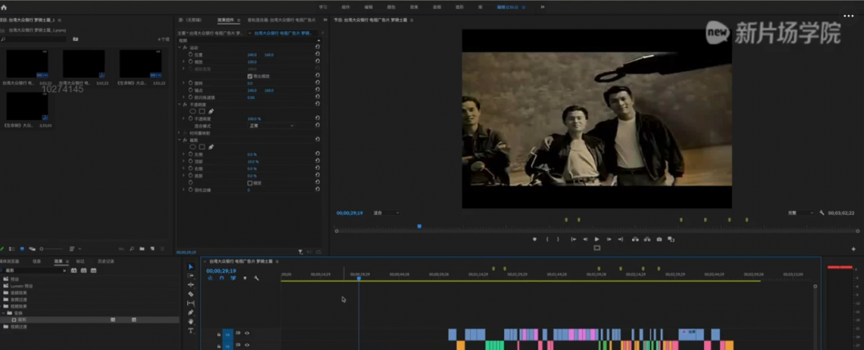The width and height of the screenshot is (864, 350).
Task: Step back one frame in Program monitor
Action: (x=585, y=240)
